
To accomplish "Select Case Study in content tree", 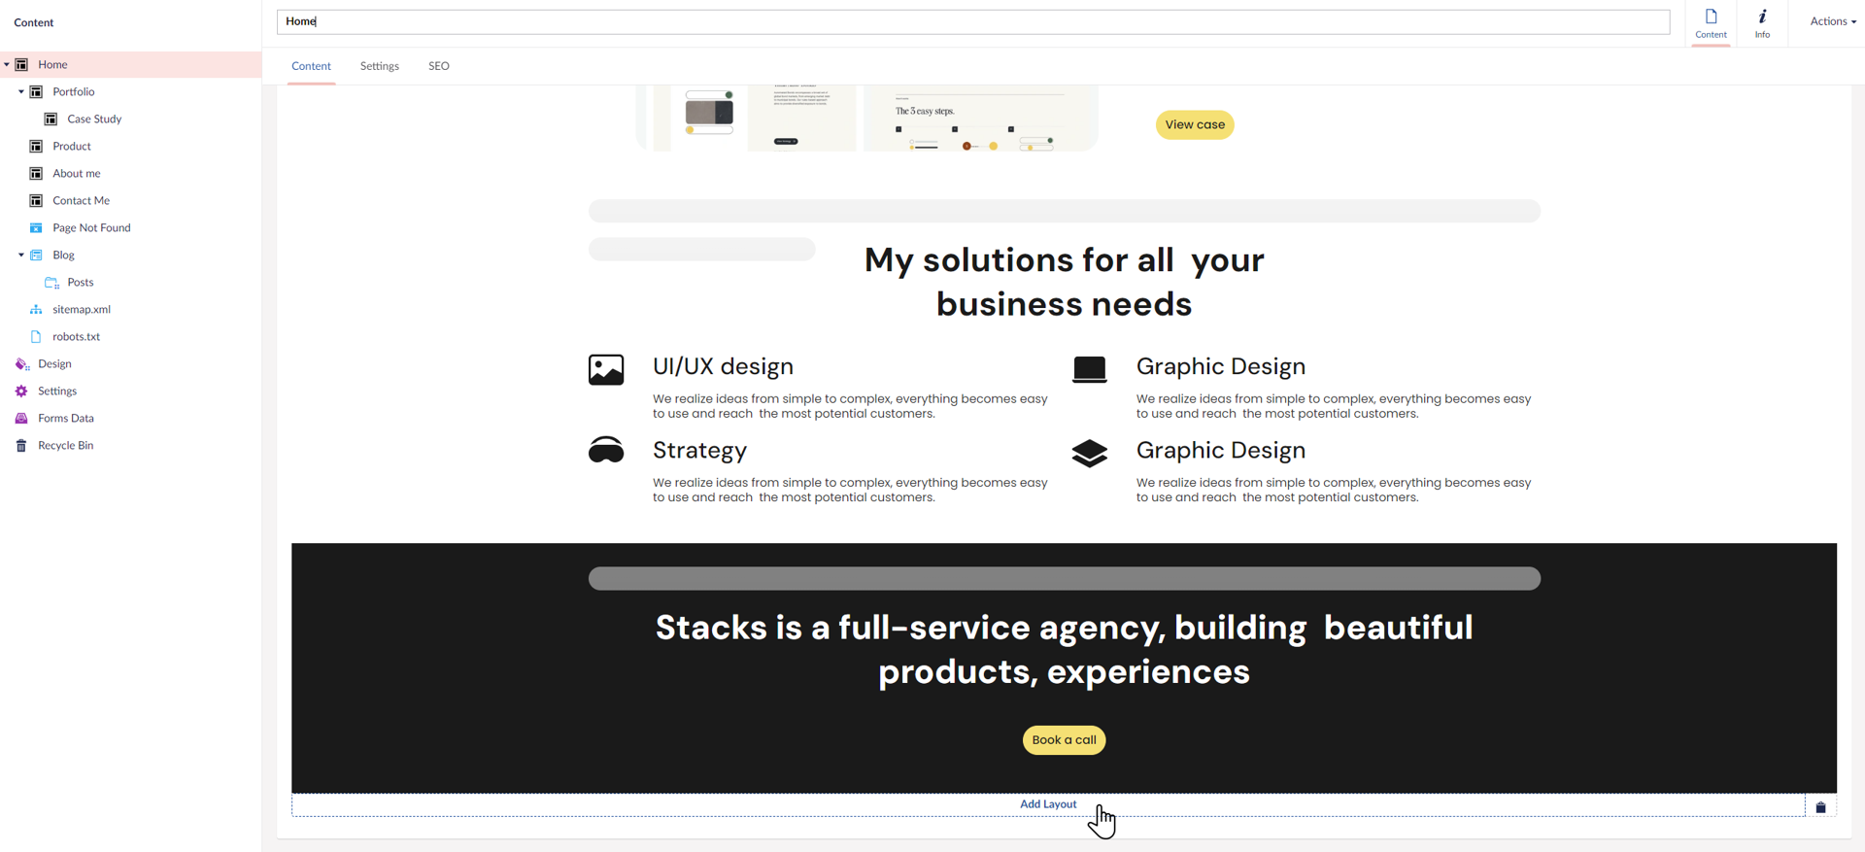I will (x=94, y=119).
